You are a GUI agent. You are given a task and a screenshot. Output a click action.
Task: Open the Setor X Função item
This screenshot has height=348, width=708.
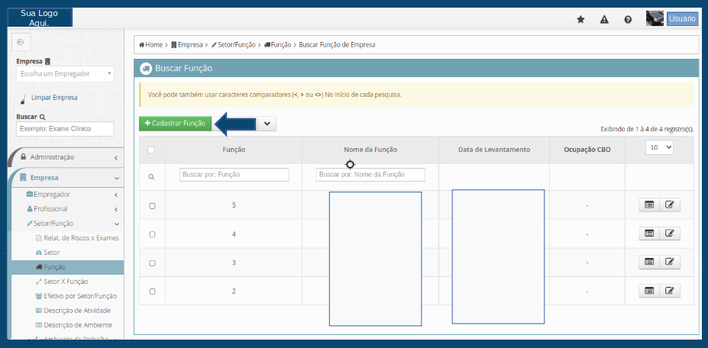pos(62,282)
